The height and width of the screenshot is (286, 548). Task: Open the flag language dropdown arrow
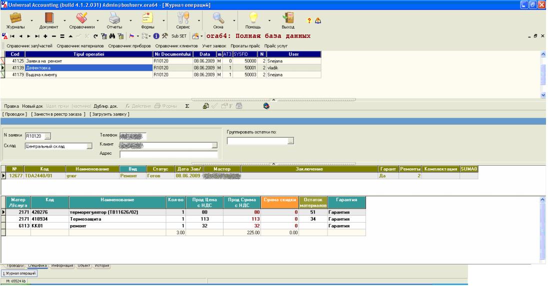tap(137, 36)
